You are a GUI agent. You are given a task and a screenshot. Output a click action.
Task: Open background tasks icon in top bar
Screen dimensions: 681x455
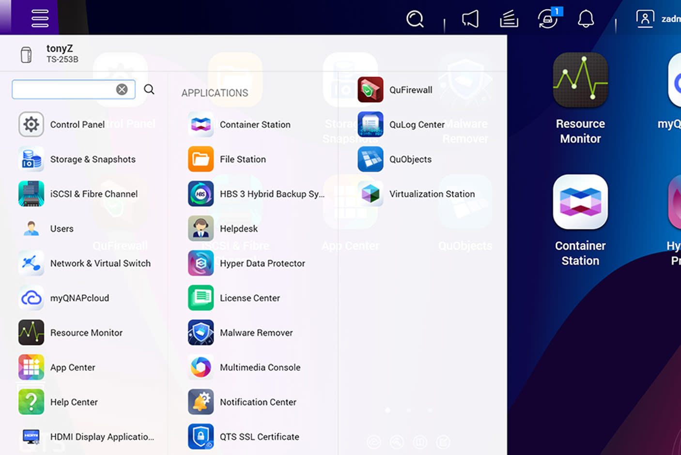tap(509, 19)
